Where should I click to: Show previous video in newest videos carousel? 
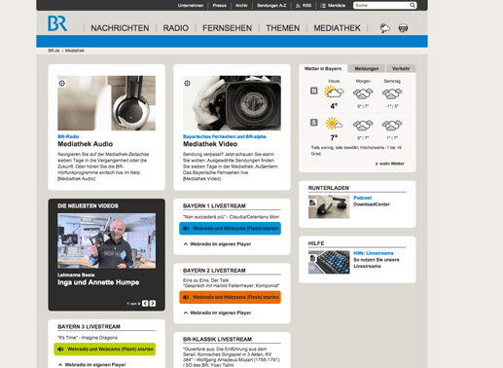pos(145,304)
